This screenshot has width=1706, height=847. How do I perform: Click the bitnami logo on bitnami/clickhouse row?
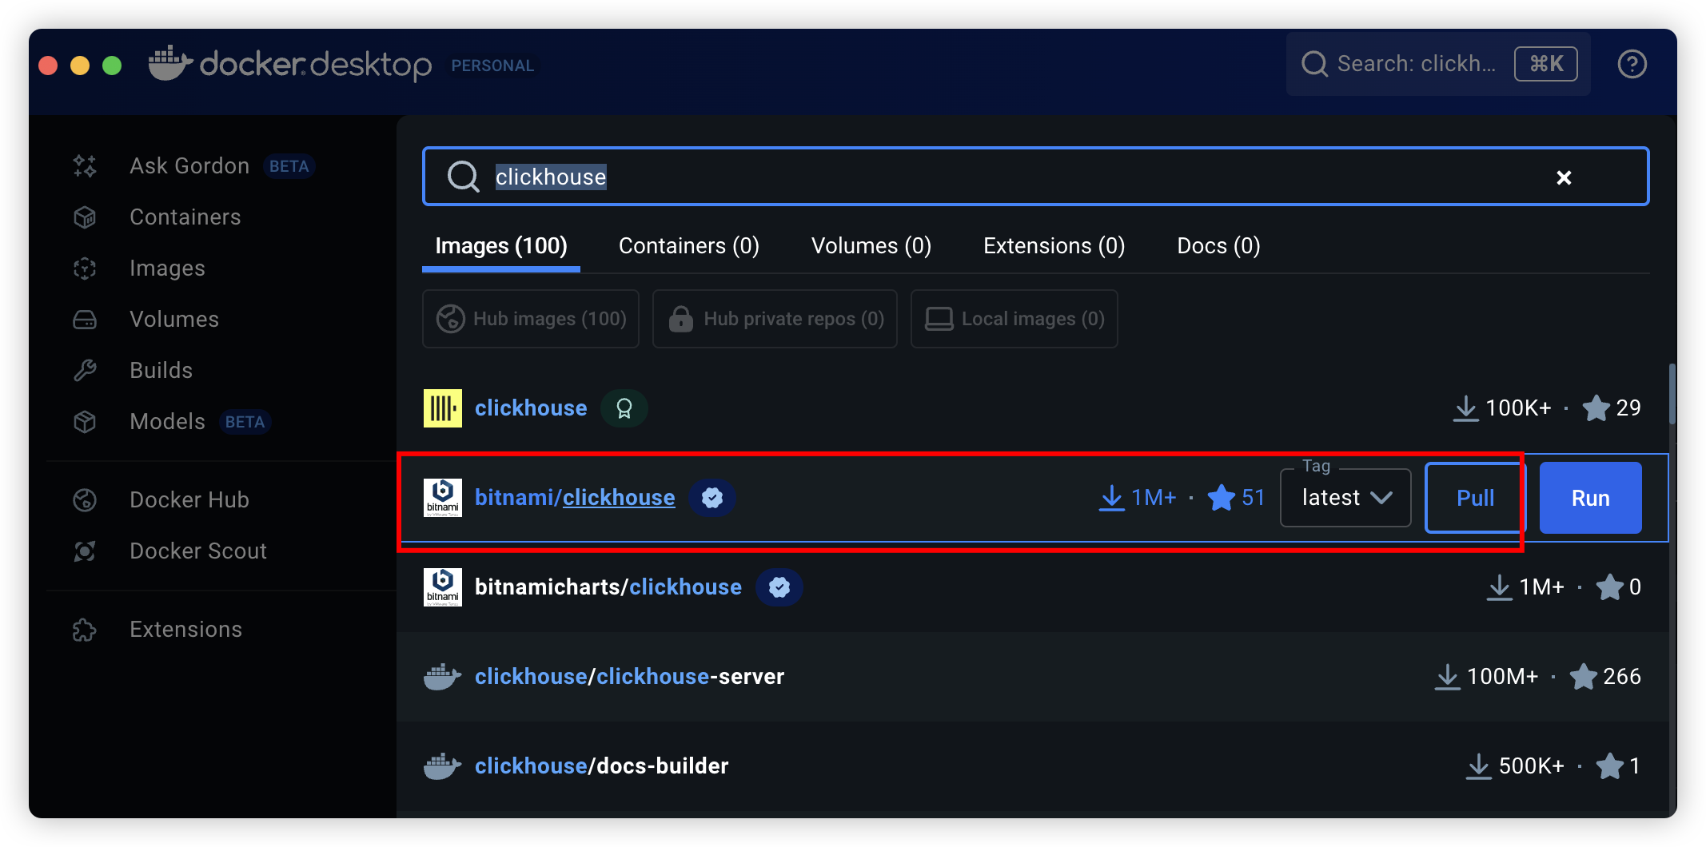point(443,498)
